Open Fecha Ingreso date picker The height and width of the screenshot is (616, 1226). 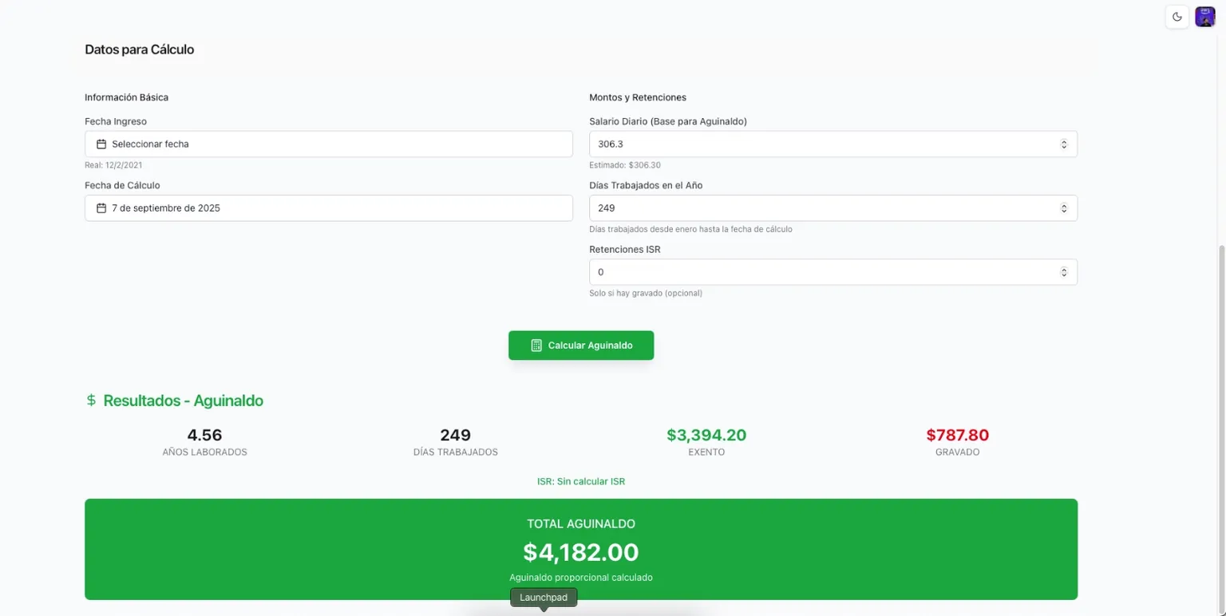pos(329,144)
